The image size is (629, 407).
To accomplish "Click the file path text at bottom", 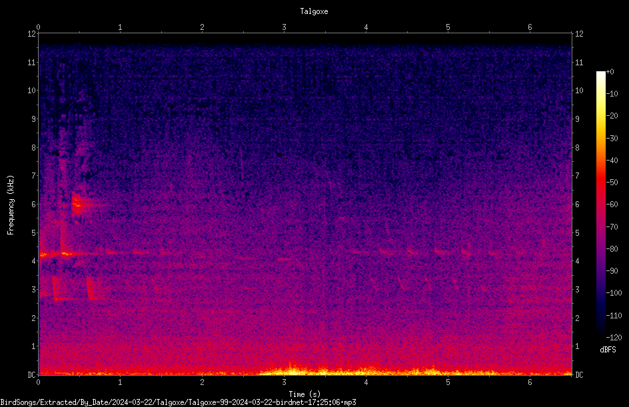I will point(178,402).
